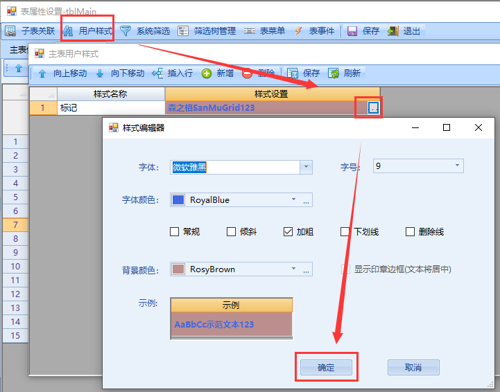500x392 pixels.
Task: Open 子表关联 text label
Action: (x=38, y=31)
